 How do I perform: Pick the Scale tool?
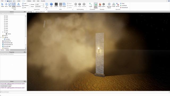(10, 5)
